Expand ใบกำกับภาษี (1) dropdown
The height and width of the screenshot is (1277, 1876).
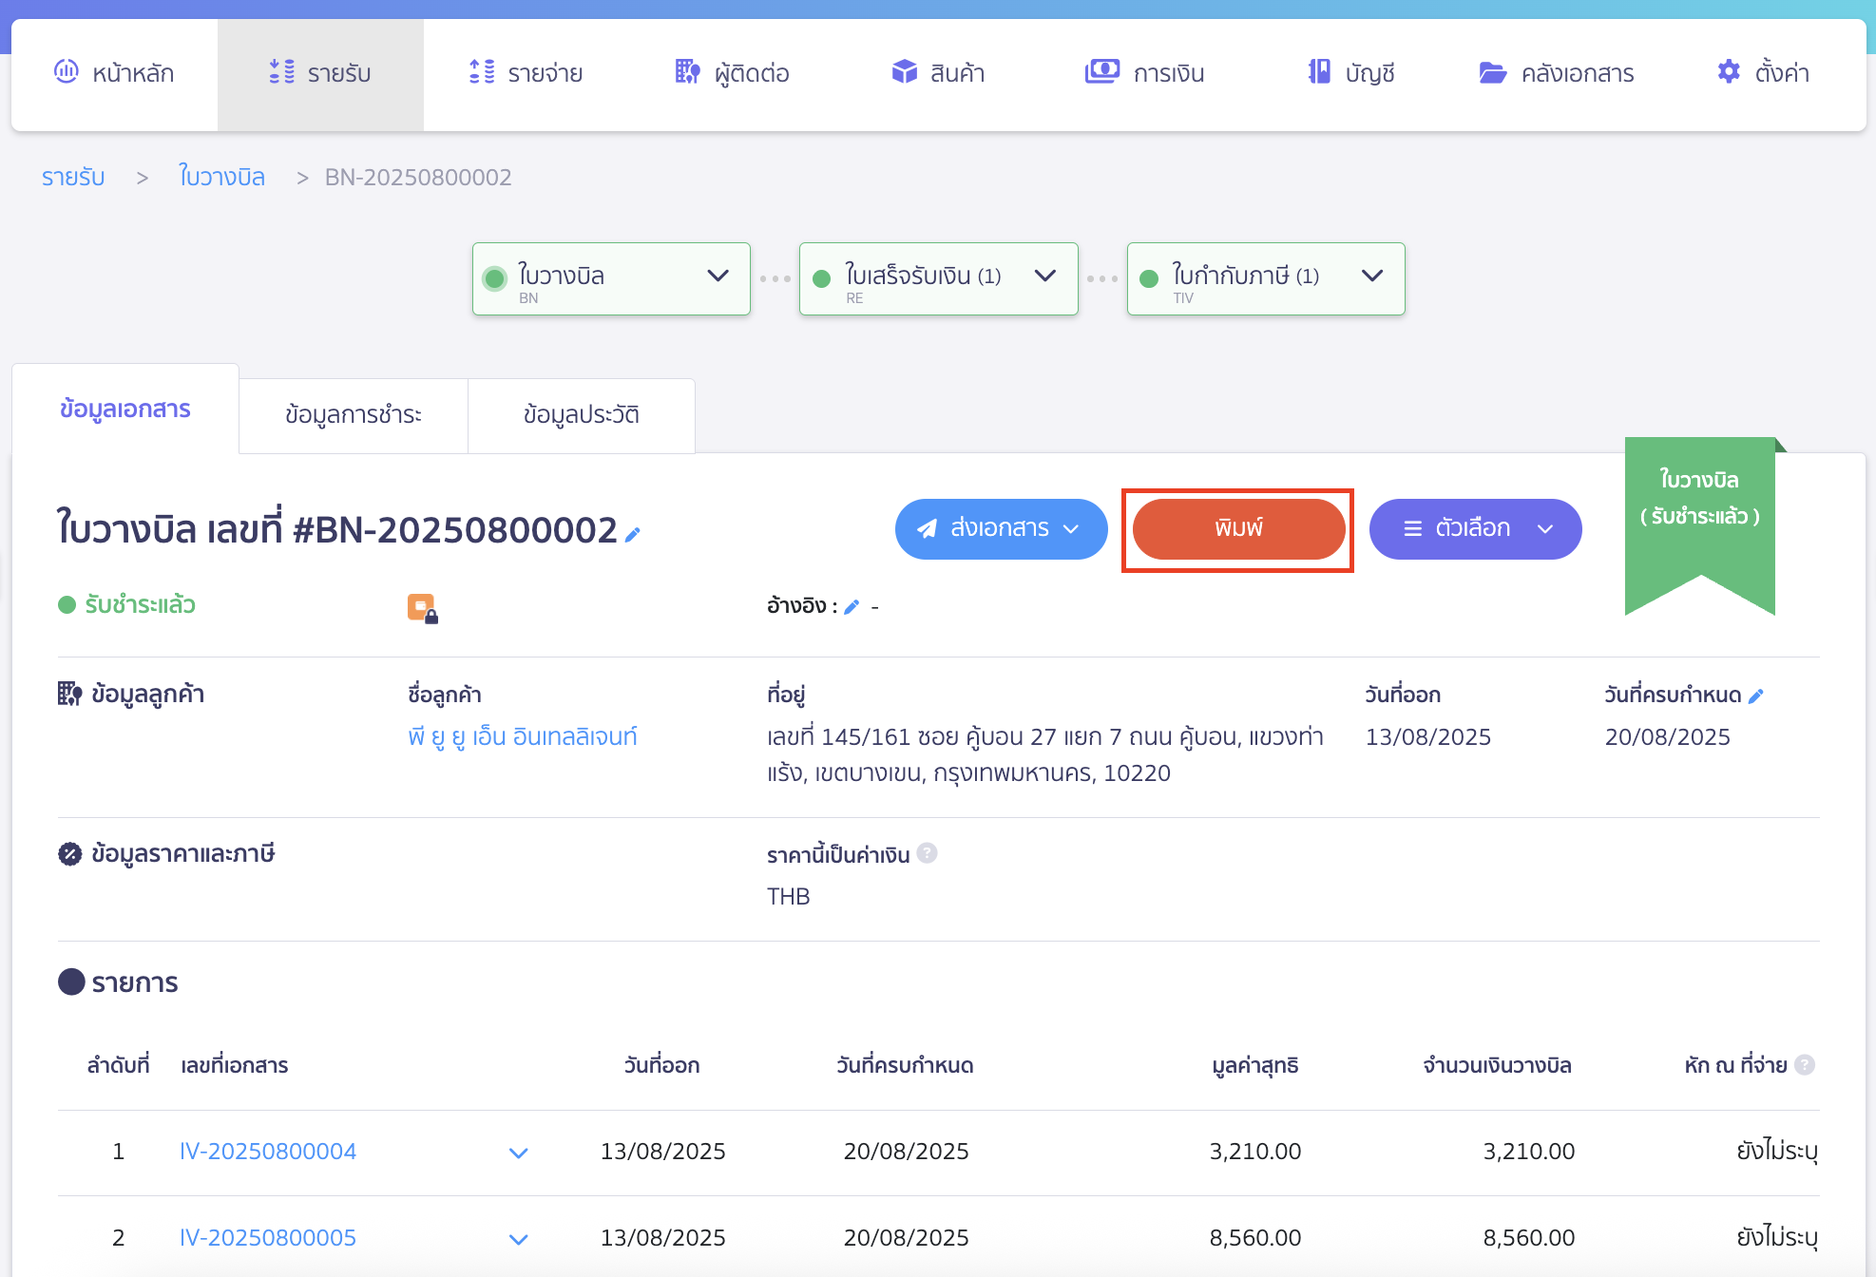1371,276
